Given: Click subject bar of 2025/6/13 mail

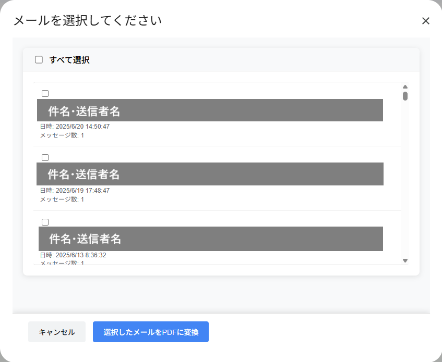Looking at the screenshot, I should click(x=211, y=239).
